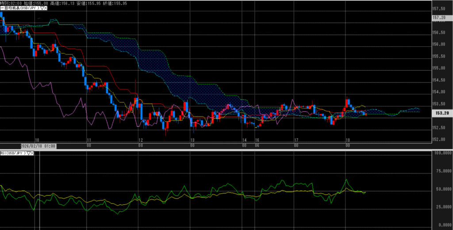
Task: Expand the RSI triangle dropdown menu
Action: (x=30, y=153)
